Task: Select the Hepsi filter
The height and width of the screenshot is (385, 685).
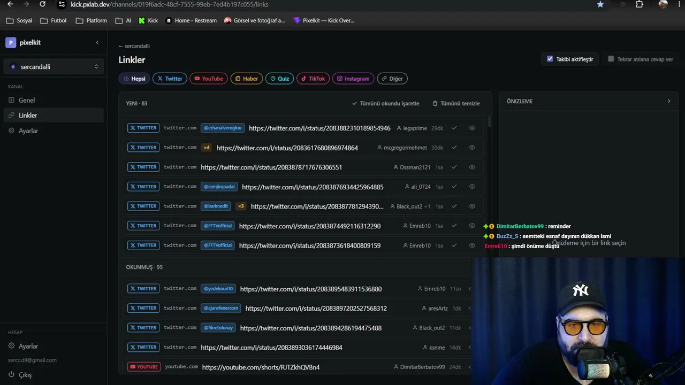Action: [x=134, y=79]
